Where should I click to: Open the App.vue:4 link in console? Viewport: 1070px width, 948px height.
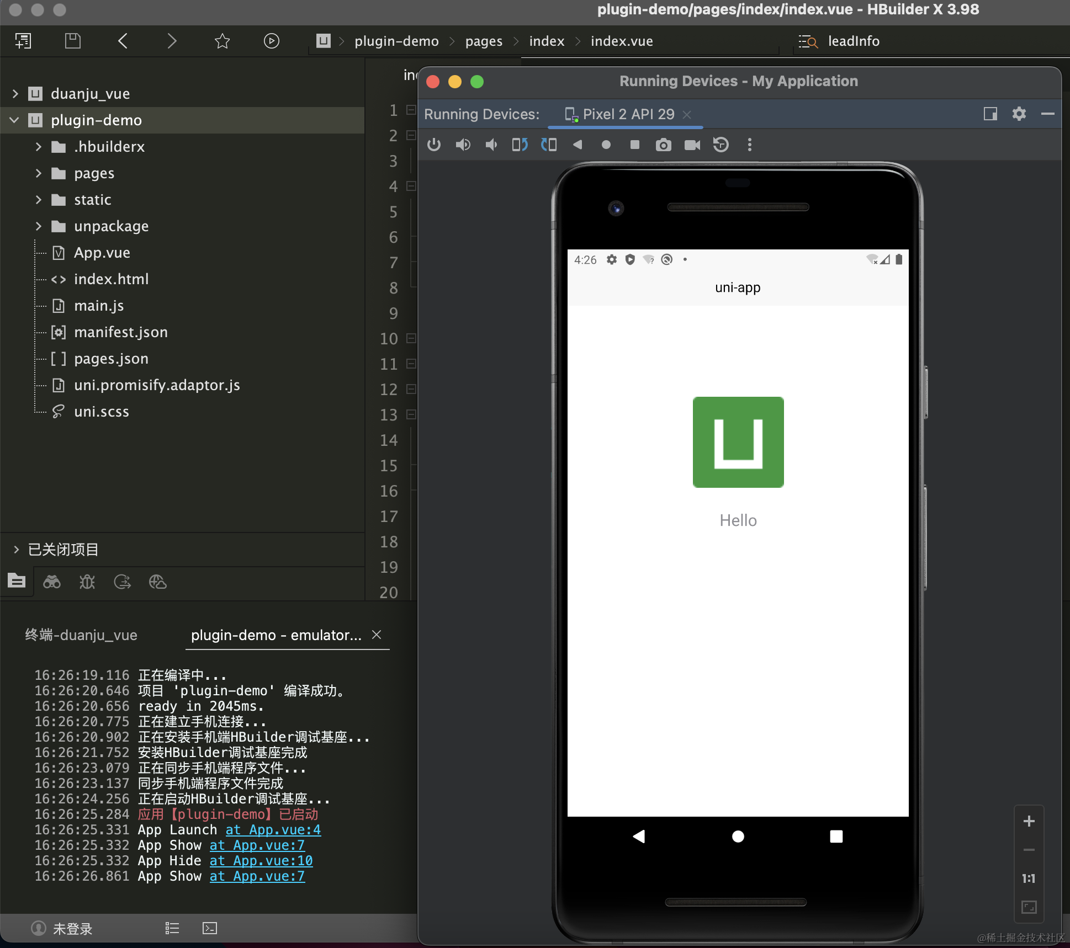point(273,830)
